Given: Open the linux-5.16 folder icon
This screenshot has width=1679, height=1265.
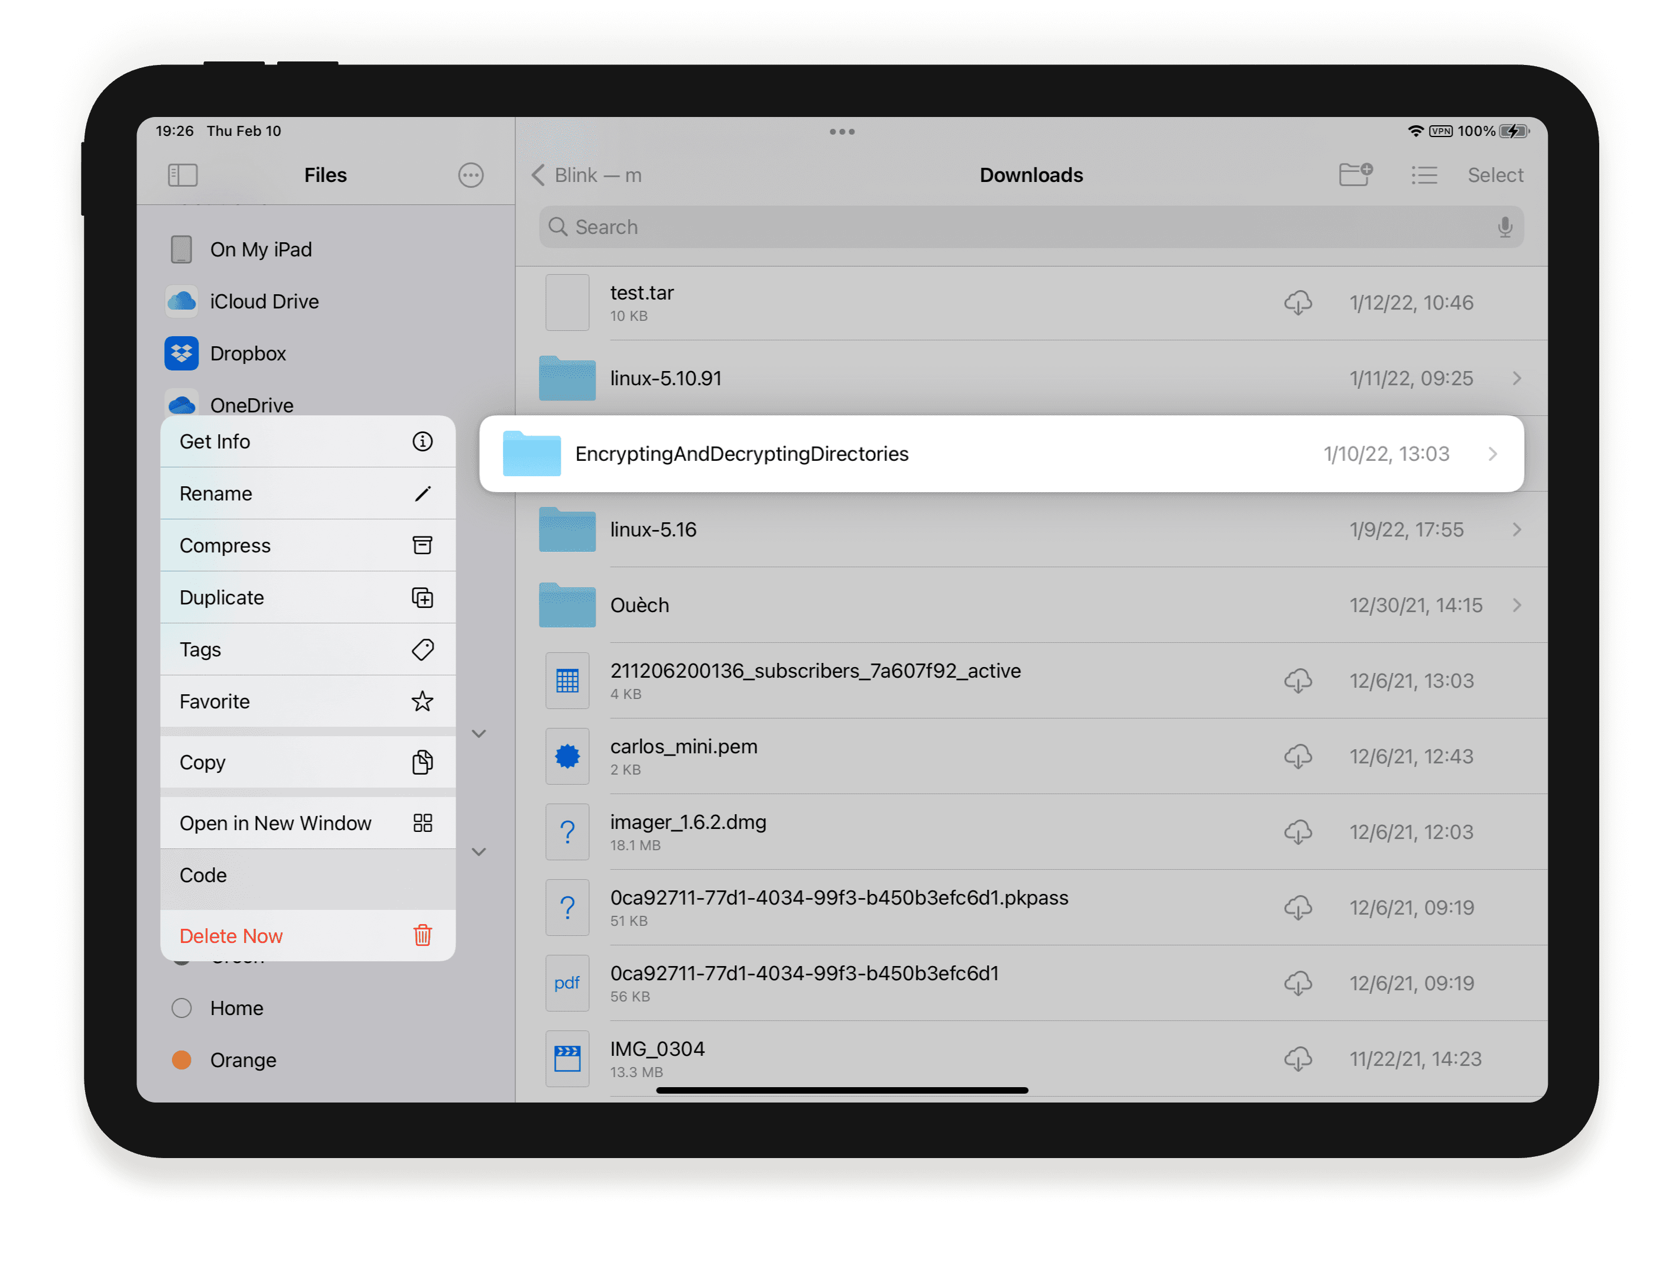Looking at the screenshot, I should point(567,529).
